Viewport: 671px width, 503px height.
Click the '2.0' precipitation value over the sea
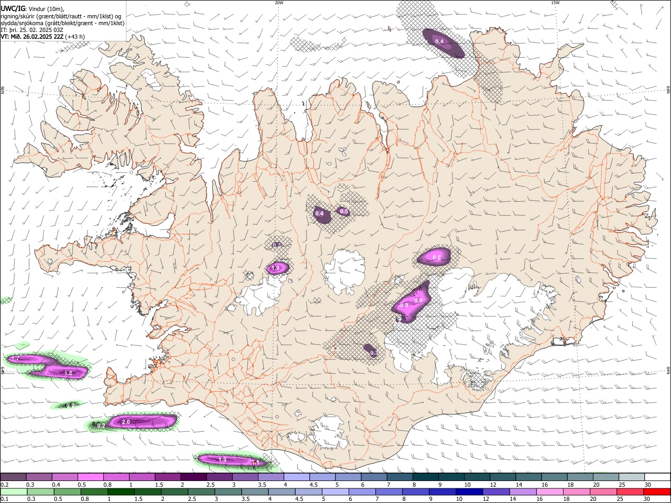click(126, 422)
